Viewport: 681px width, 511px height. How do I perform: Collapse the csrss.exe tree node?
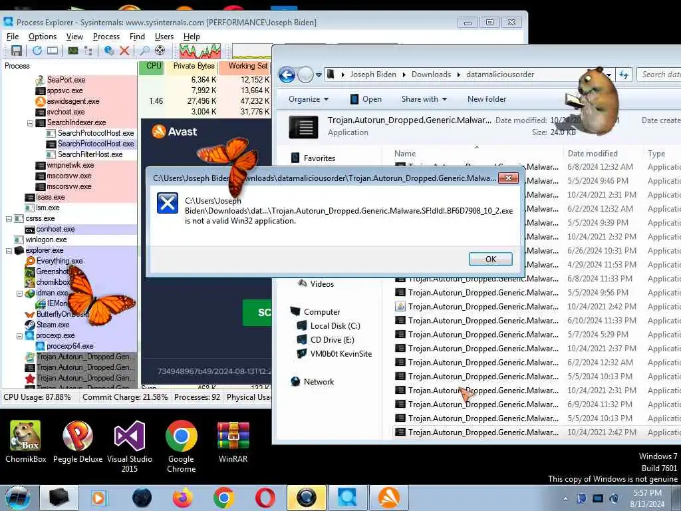coord(9,218)
